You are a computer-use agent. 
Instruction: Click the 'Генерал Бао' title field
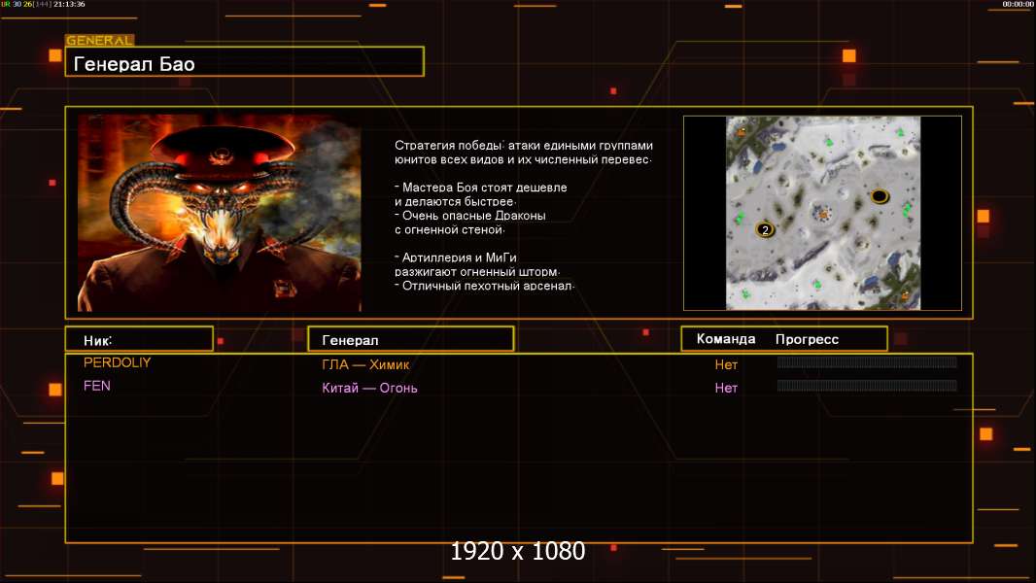(x=245, y=62)
